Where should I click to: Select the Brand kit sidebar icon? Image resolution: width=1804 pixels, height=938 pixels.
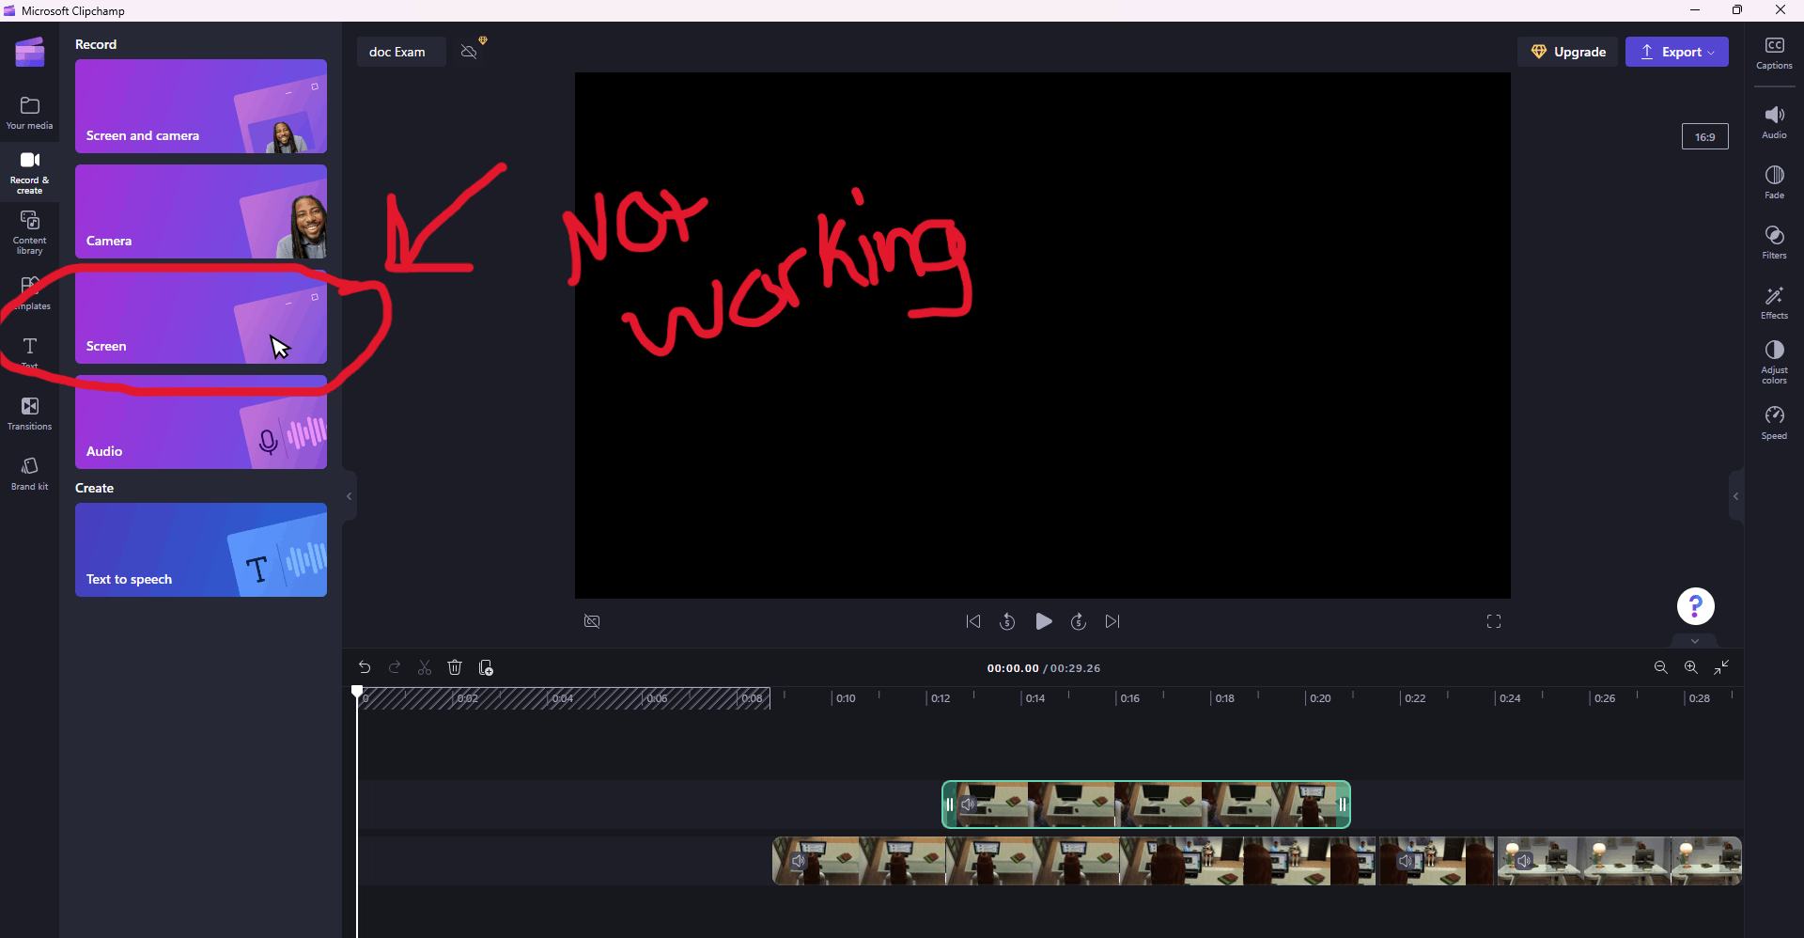click(29, 473)
